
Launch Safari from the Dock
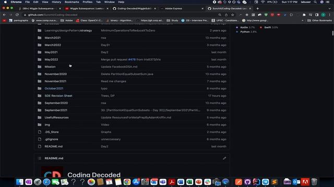pos(46,182)
